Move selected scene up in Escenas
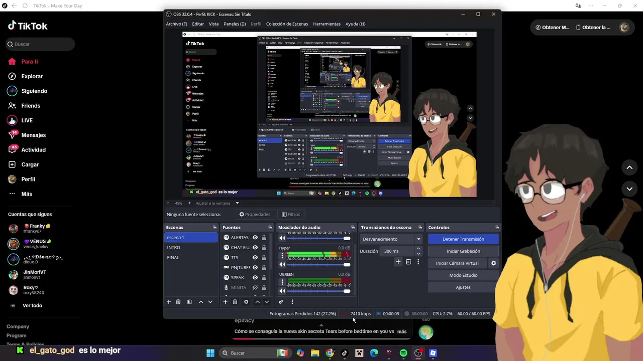 point(201,302)
